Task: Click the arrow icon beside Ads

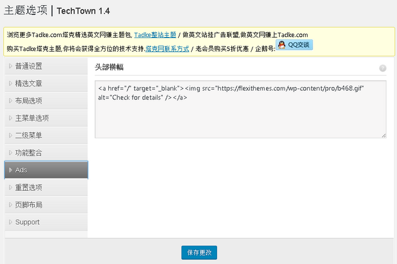Action: (x=10, y=170)
